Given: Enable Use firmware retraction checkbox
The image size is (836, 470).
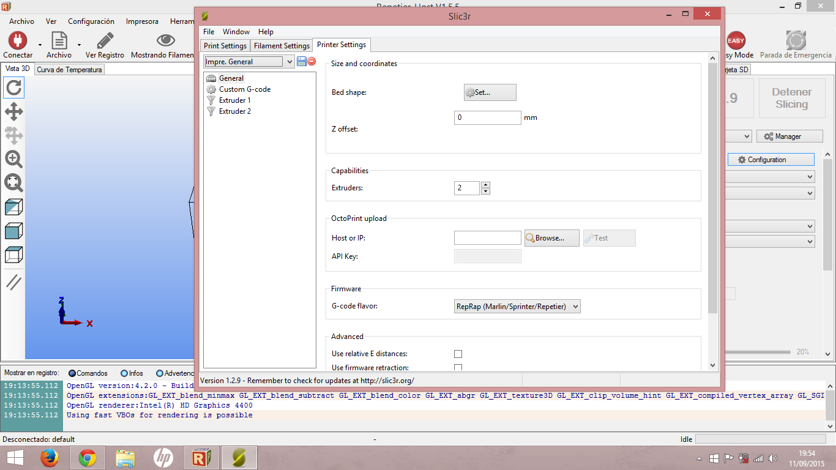Looking at the screenshot, I should pos(458,368).
